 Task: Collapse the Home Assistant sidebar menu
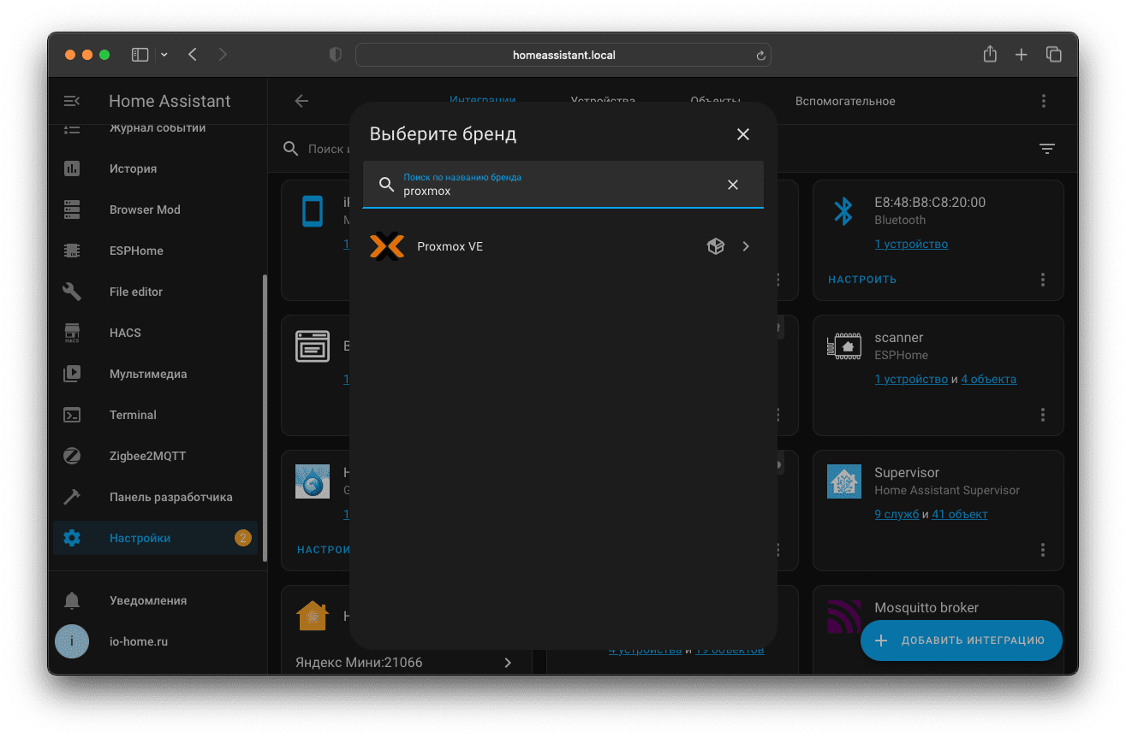[72, 101]
